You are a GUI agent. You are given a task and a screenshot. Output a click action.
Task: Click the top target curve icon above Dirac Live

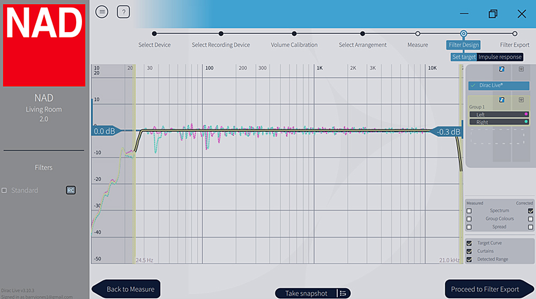[x=502, y=69]
